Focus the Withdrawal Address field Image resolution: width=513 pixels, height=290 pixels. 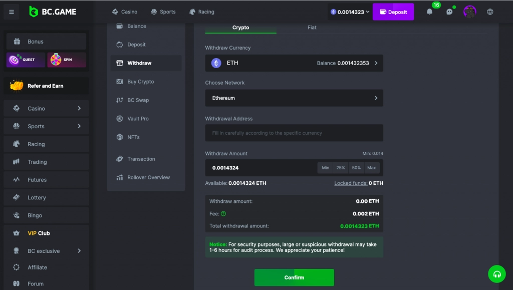[294, 133]
